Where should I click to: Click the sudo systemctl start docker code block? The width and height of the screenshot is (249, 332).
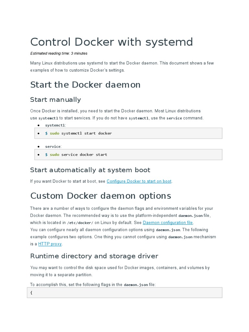[x=128, y=133]
